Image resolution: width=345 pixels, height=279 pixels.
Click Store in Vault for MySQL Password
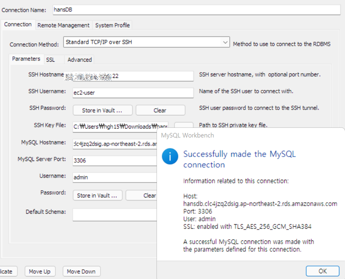click(x=98, y=195)
